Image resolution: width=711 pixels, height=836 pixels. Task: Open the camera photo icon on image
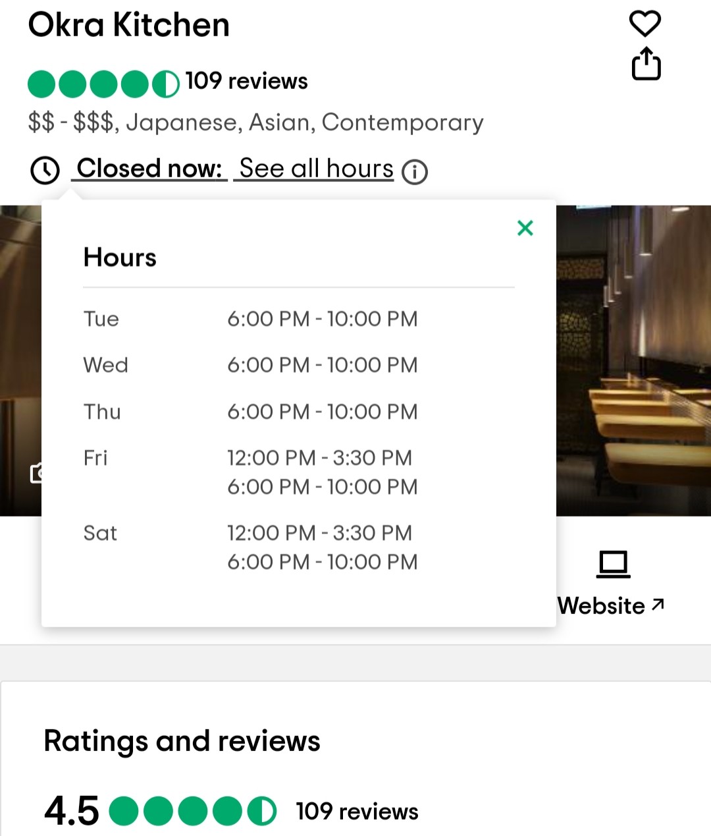pyautogui.click(x=36, y=472)
